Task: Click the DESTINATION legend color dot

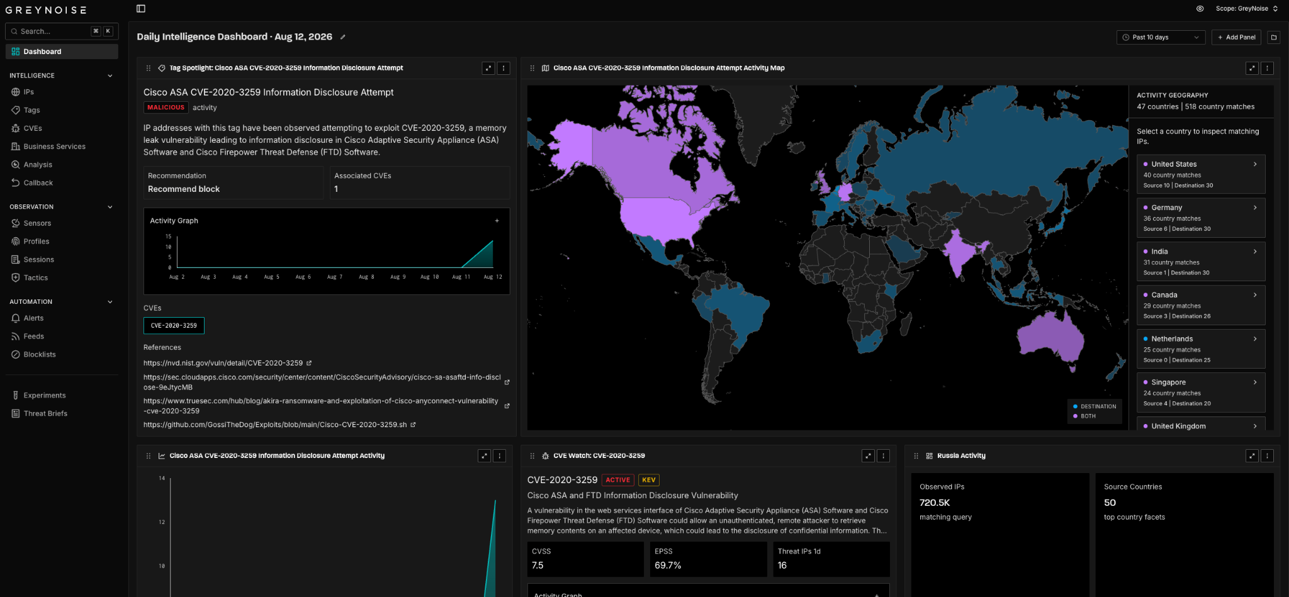Action: tap(1075, 406)
